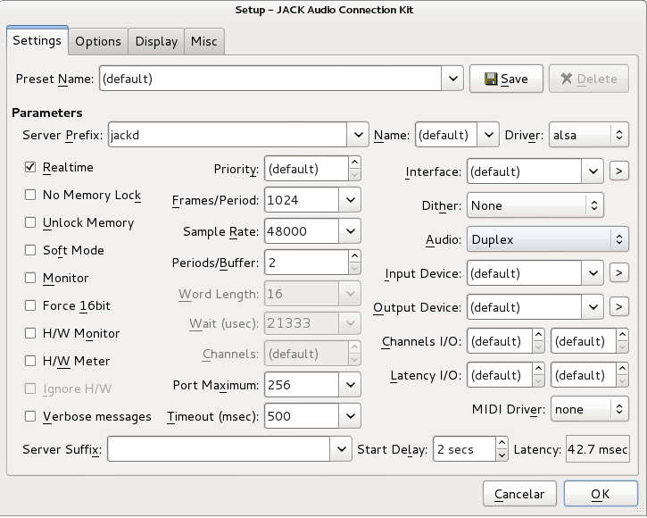
Task: Expand the Output Device dropdown
Action: click(593, 306)
